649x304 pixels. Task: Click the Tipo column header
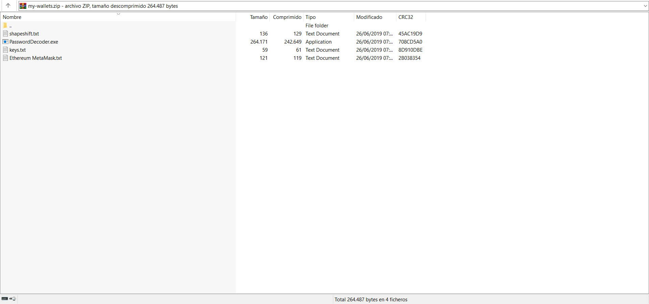point(310,17)
